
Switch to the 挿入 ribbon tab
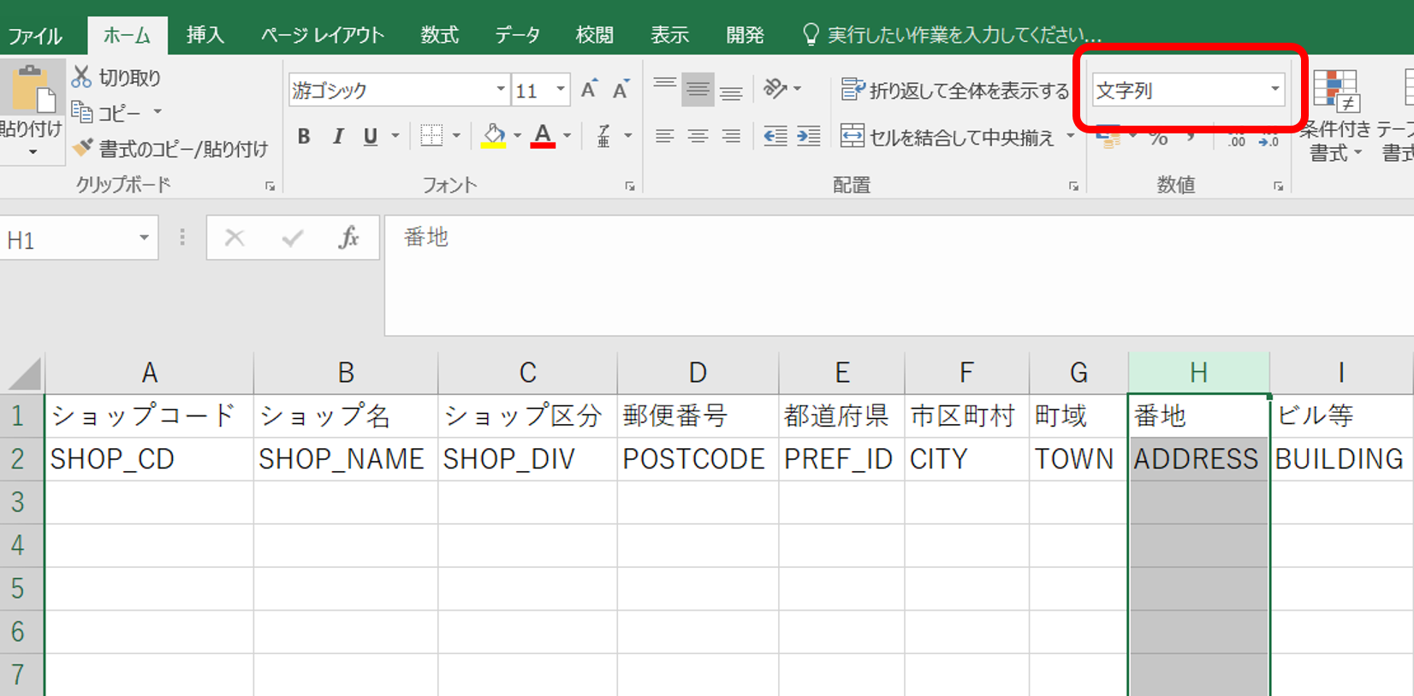point(205,35)
